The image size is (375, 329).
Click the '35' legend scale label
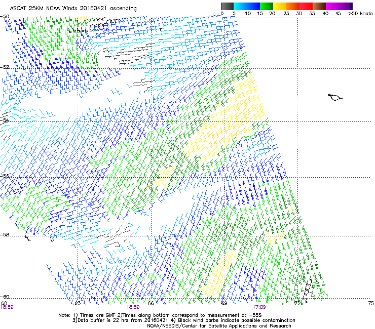312,13
